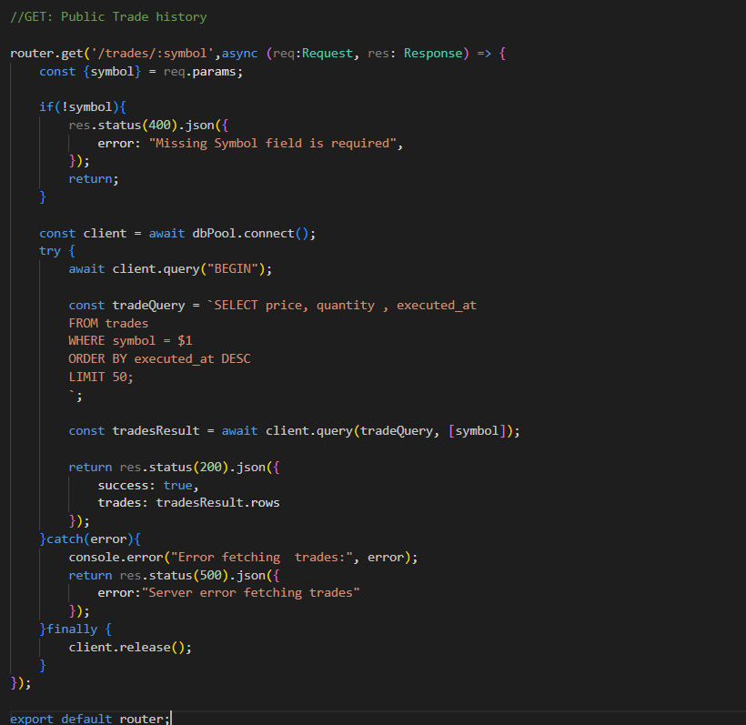Click tradeQuery variable declaration
Viewport: 746px width, 725px height.
pos(148,306)
